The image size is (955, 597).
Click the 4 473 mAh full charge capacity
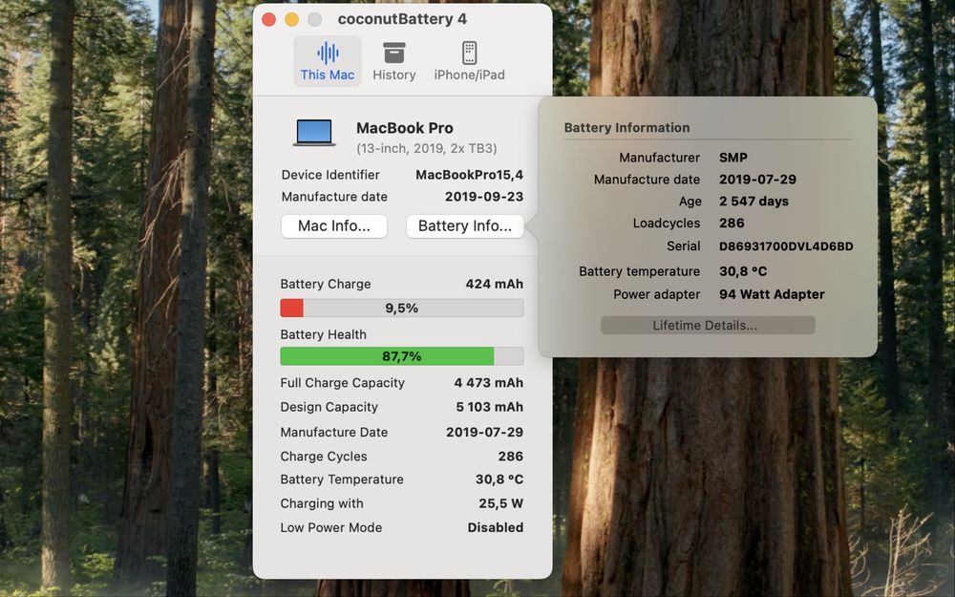[x=488, y=383]
